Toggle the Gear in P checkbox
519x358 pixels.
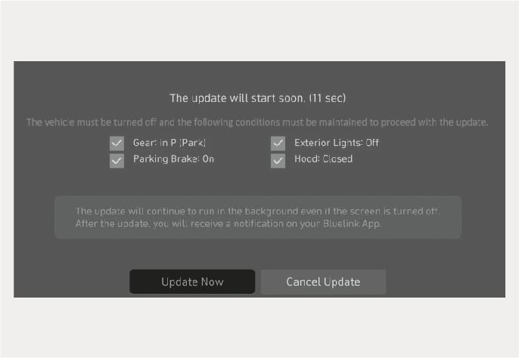pyautogui.click(x=117, y=144)
